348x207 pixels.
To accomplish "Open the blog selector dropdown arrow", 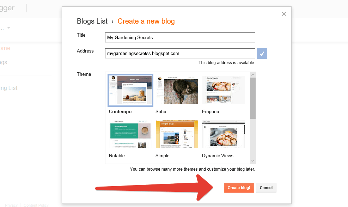I will click(x=9, y=28).
